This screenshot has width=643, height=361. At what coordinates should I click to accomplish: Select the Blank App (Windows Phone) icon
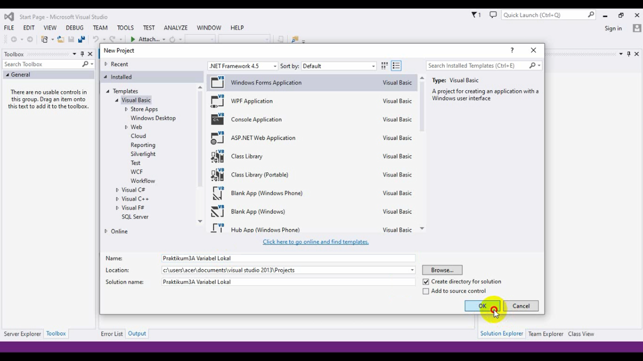coord(217,193)
